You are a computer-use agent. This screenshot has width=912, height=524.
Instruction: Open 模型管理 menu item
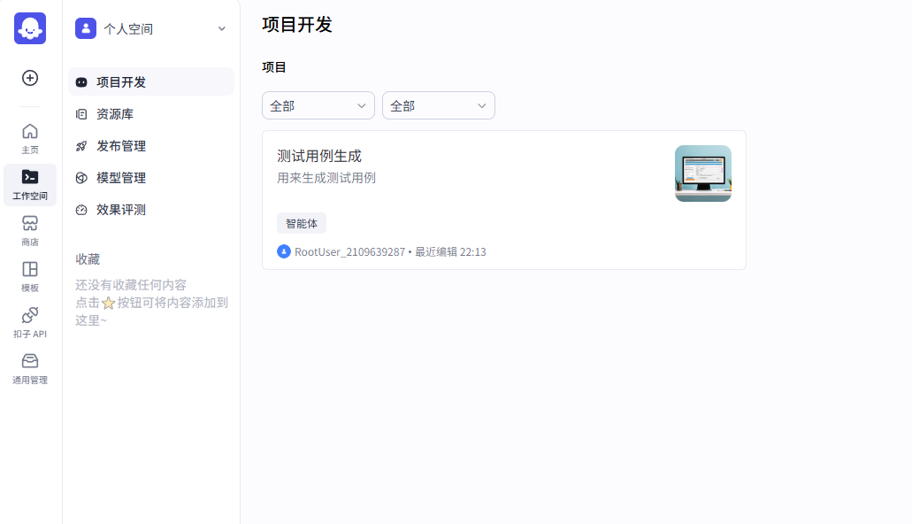[x=151, y=178]
